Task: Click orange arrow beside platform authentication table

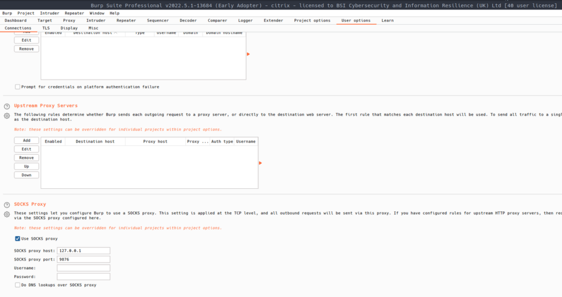Action: coord(248,54)
